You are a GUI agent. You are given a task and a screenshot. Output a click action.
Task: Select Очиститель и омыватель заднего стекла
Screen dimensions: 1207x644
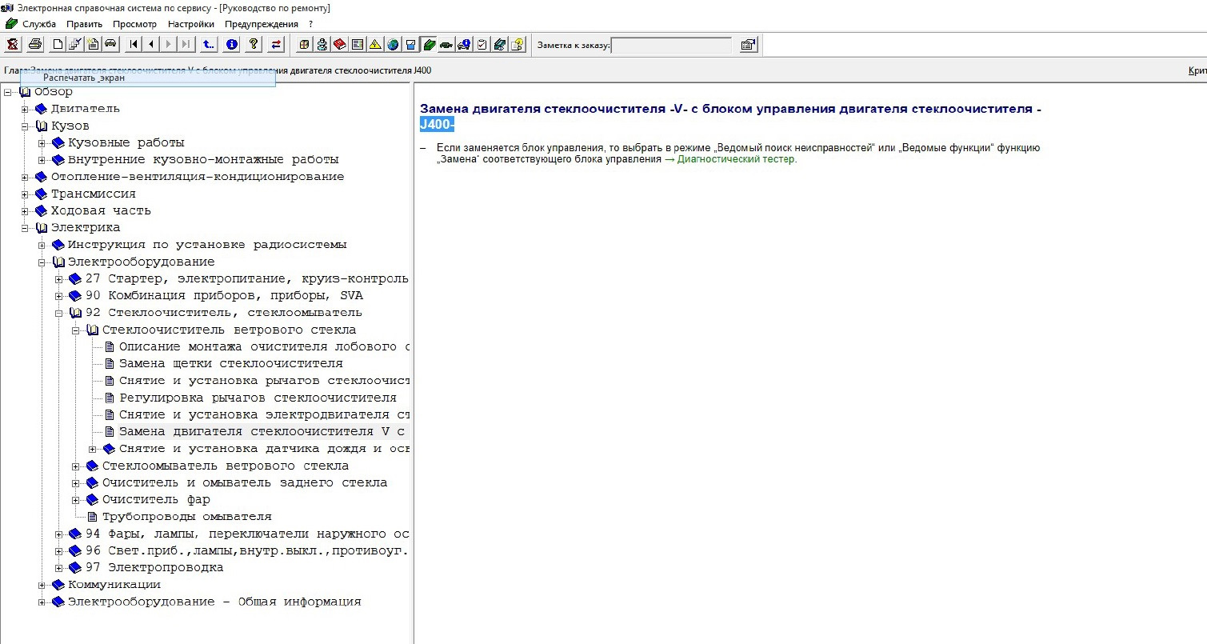click(x=245, y=482)
